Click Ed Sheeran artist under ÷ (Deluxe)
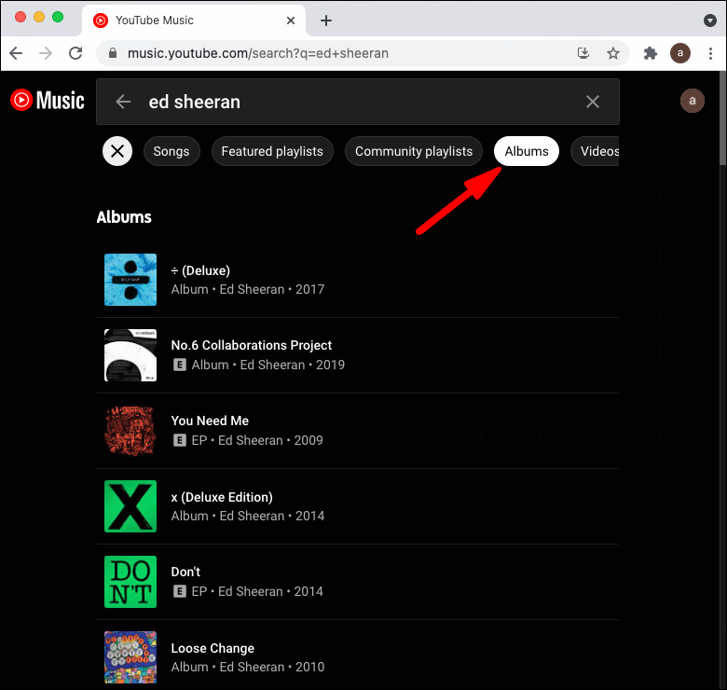This screenshot has width=727, height=690. click(x=252, y=289)
